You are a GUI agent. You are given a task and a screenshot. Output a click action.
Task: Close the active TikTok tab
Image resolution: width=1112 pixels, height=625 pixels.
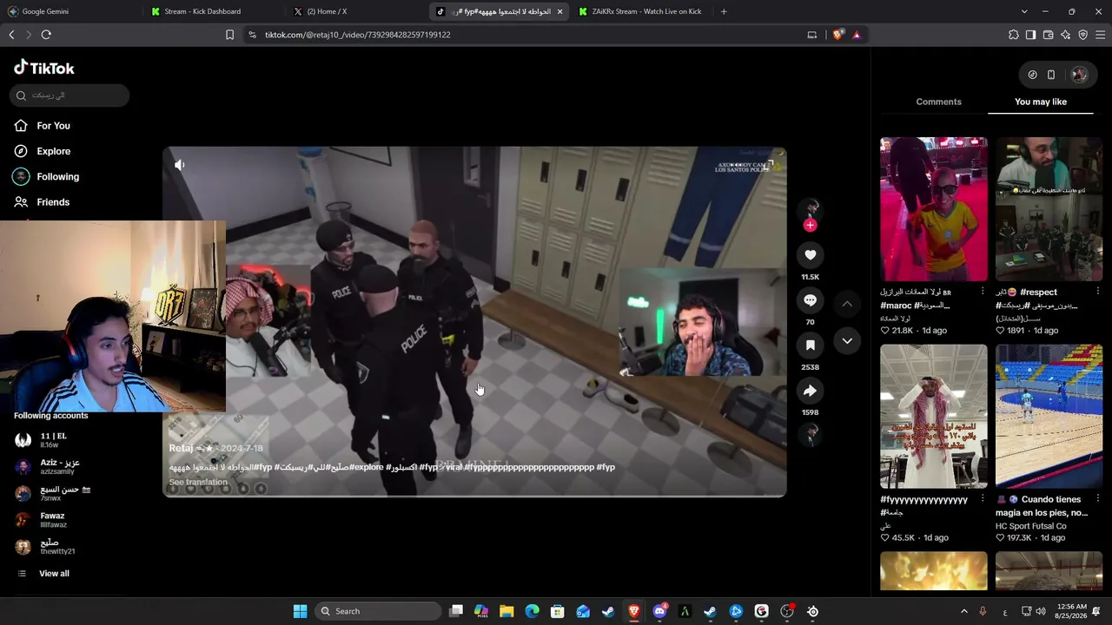click(x=559, y=11)
